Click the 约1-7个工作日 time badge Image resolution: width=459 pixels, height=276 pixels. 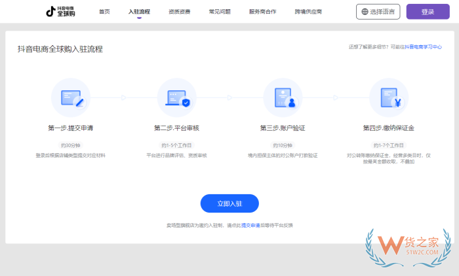coord(388,145)
